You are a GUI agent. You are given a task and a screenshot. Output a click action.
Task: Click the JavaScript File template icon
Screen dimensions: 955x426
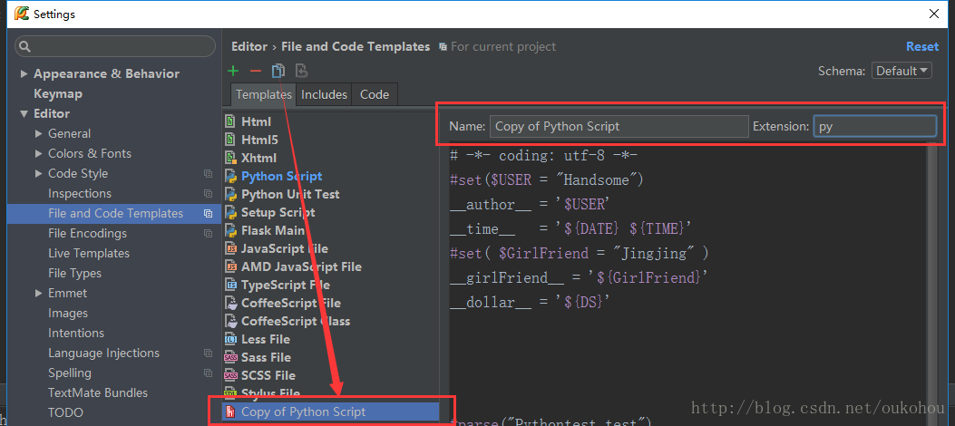[231, 249]
